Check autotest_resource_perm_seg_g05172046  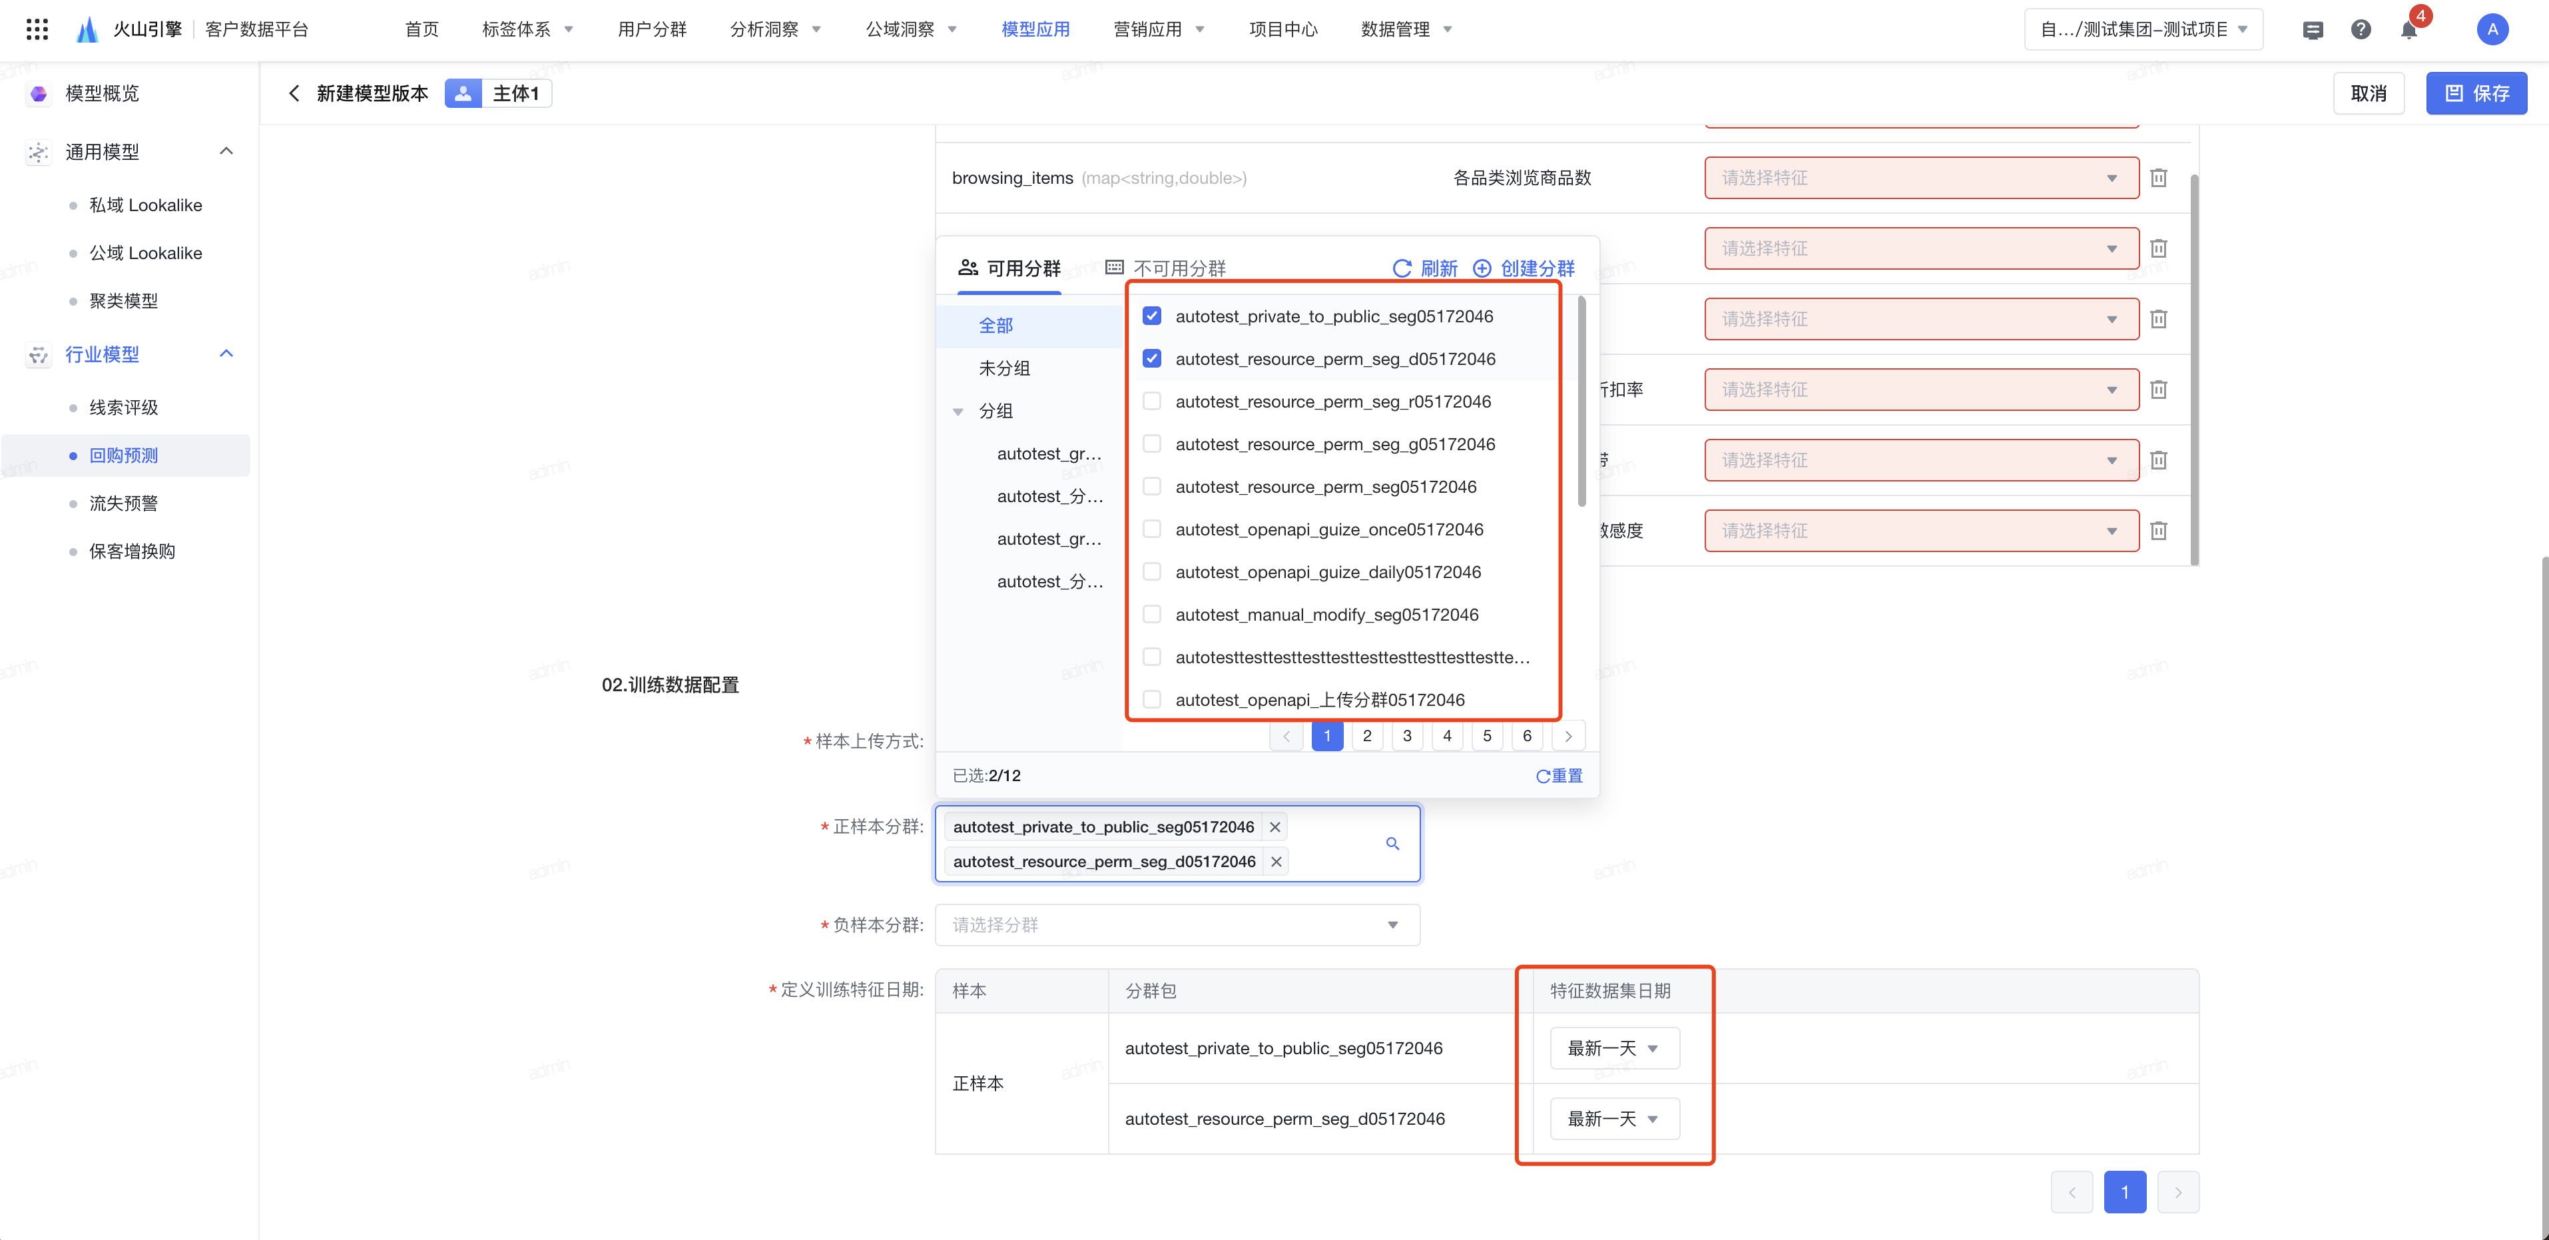coord(1152,444)
